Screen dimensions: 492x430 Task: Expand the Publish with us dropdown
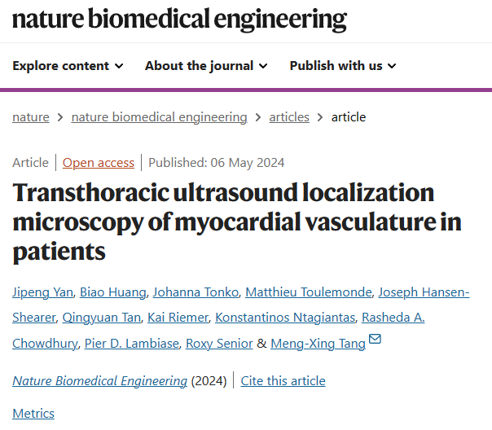tap(343, 66)
